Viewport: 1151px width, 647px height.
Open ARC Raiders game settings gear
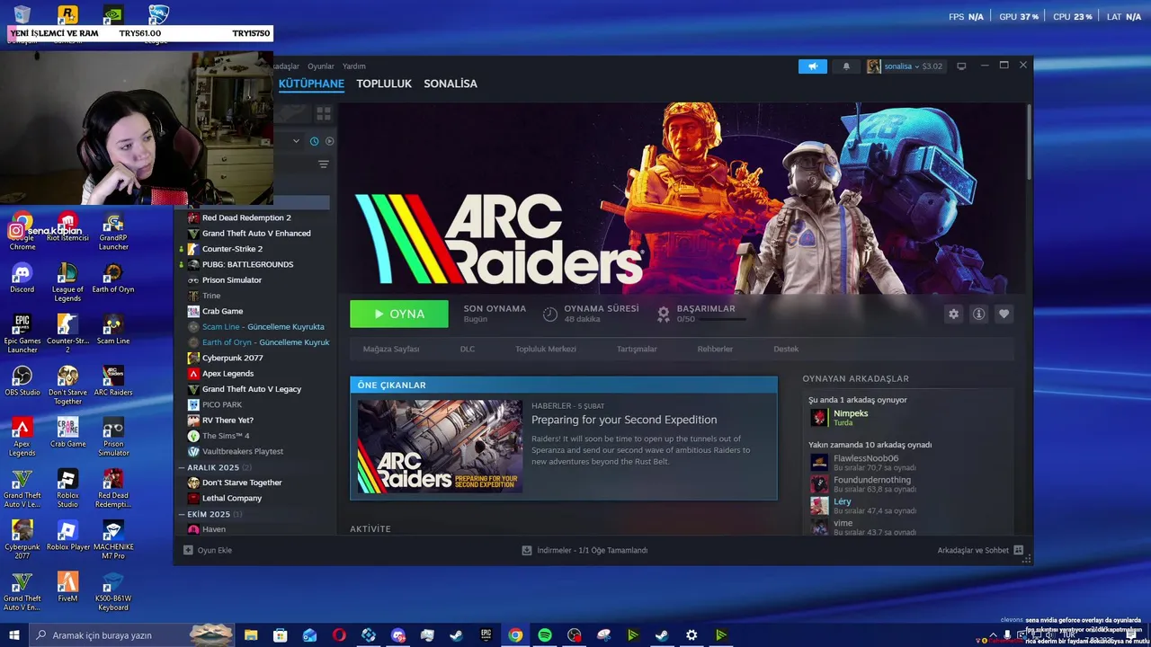pyautogui.click(x=953, y=314)
